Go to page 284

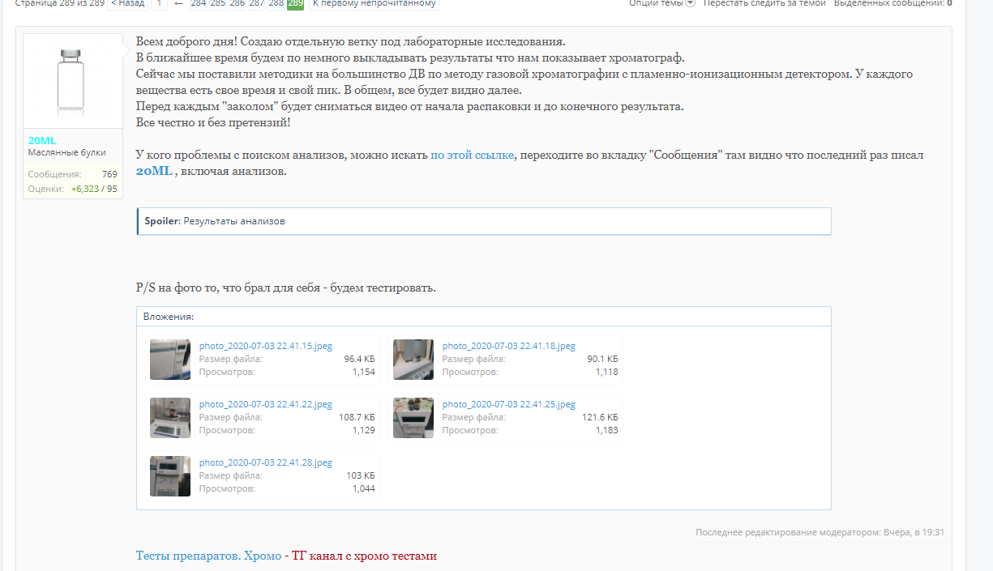[198, 3]
